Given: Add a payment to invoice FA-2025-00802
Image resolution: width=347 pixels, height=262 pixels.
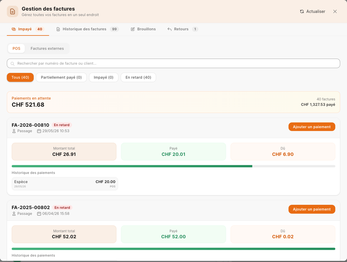Looking at the screenshot, I should (x=312, y=209).
